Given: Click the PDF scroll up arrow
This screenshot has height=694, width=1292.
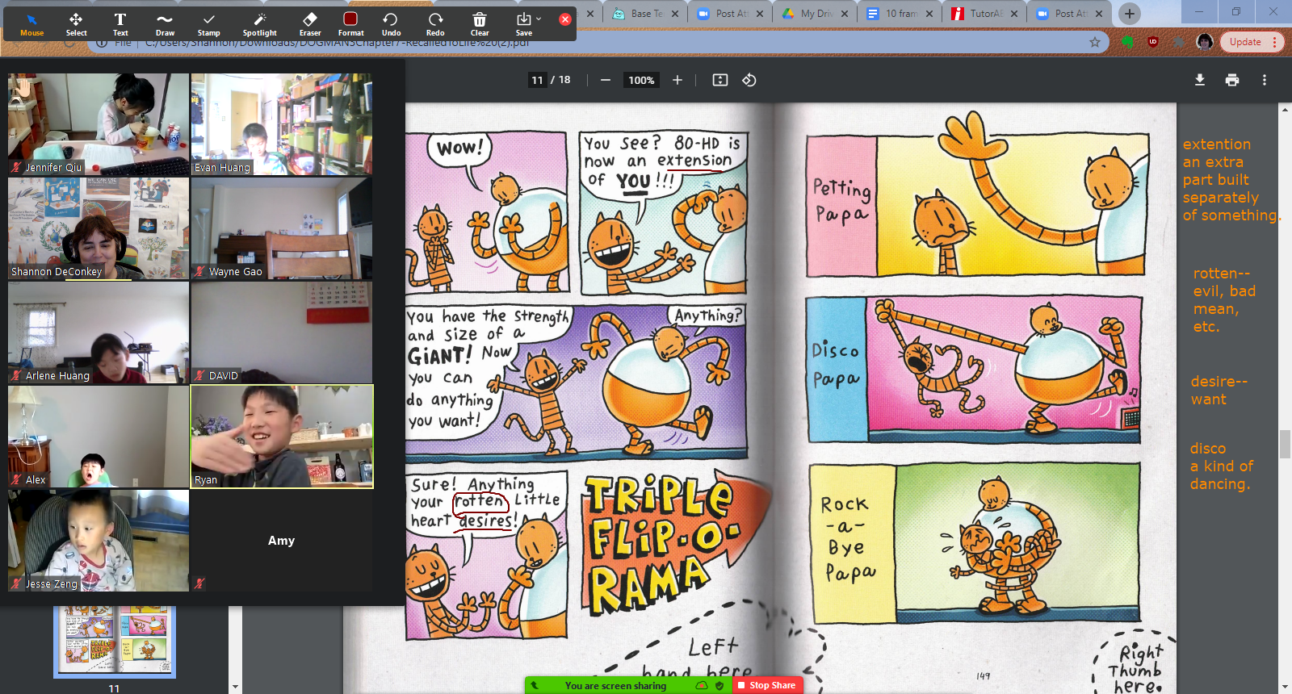Looking at the screenshot, I should pyautogui.click(x=1285, y=109).
